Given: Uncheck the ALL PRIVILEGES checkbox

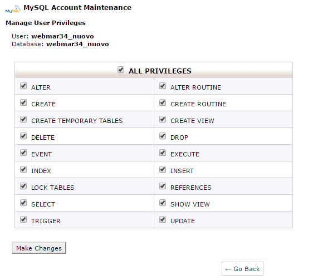Looking at the screenshot, I should coord(121,70).
